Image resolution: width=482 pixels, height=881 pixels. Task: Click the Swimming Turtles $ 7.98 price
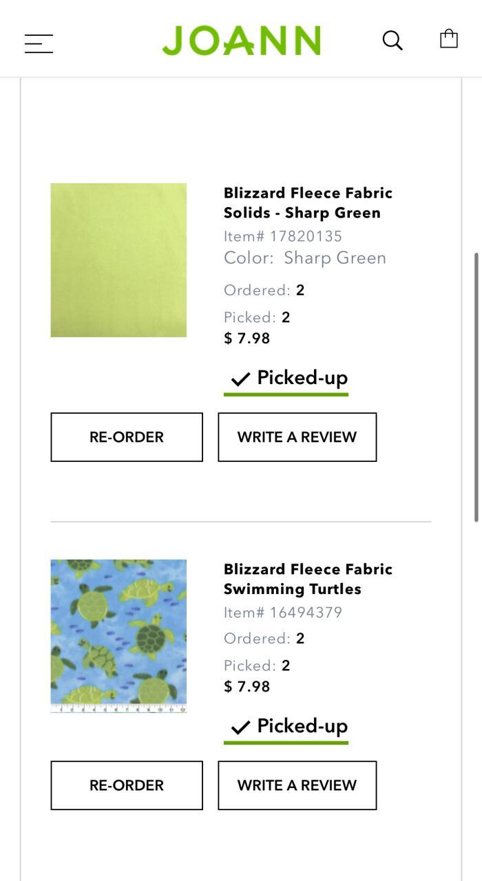coord(247,686)
